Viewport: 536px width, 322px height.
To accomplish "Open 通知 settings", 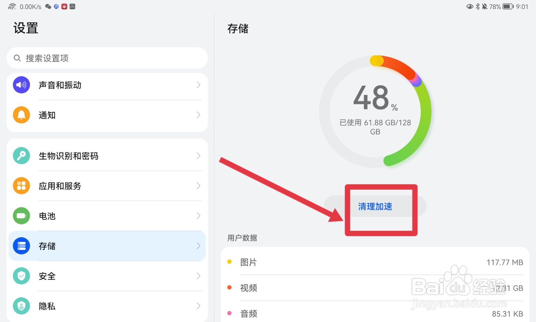I will pyautogui.click(x=107, y=115).
